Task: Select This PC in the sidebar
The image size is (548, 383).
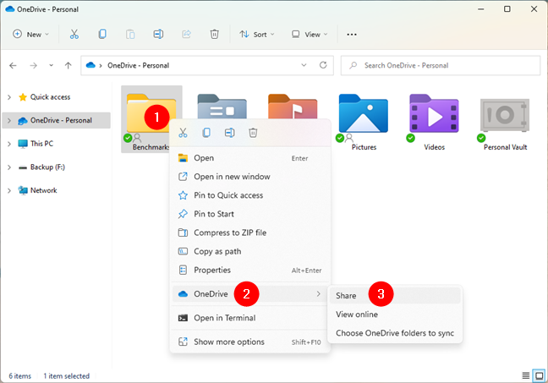Action: [41, 144]
